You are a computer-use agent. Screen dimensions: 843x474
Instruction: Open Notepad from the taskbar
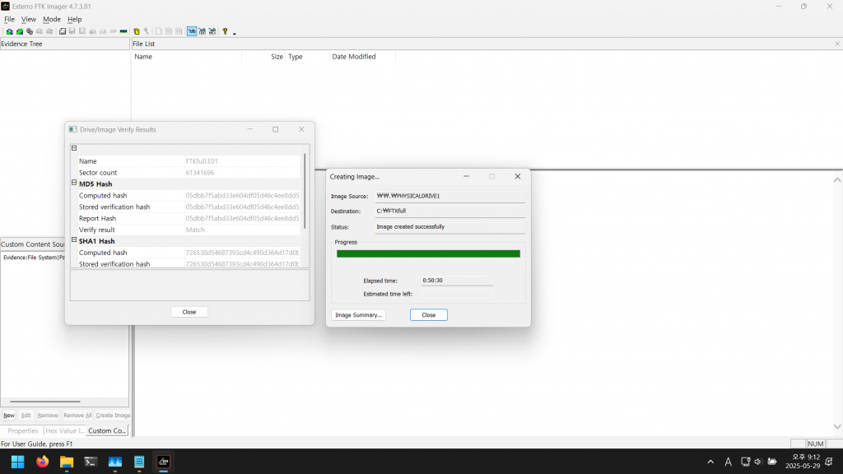click(x=139, y=462)
